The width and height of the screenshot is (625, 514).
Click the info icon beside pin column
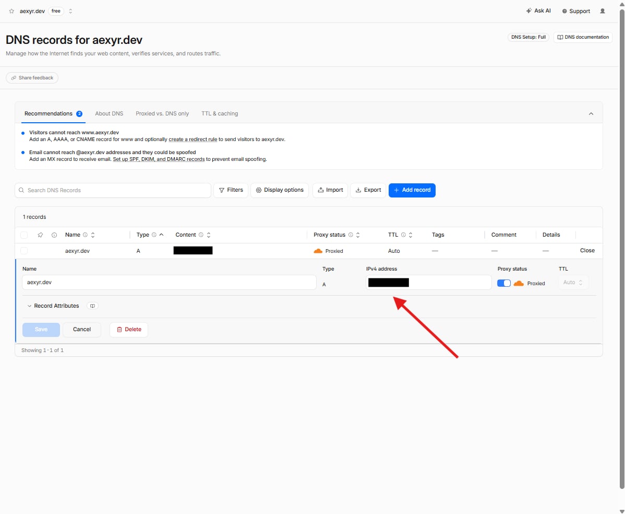(54, 235)
